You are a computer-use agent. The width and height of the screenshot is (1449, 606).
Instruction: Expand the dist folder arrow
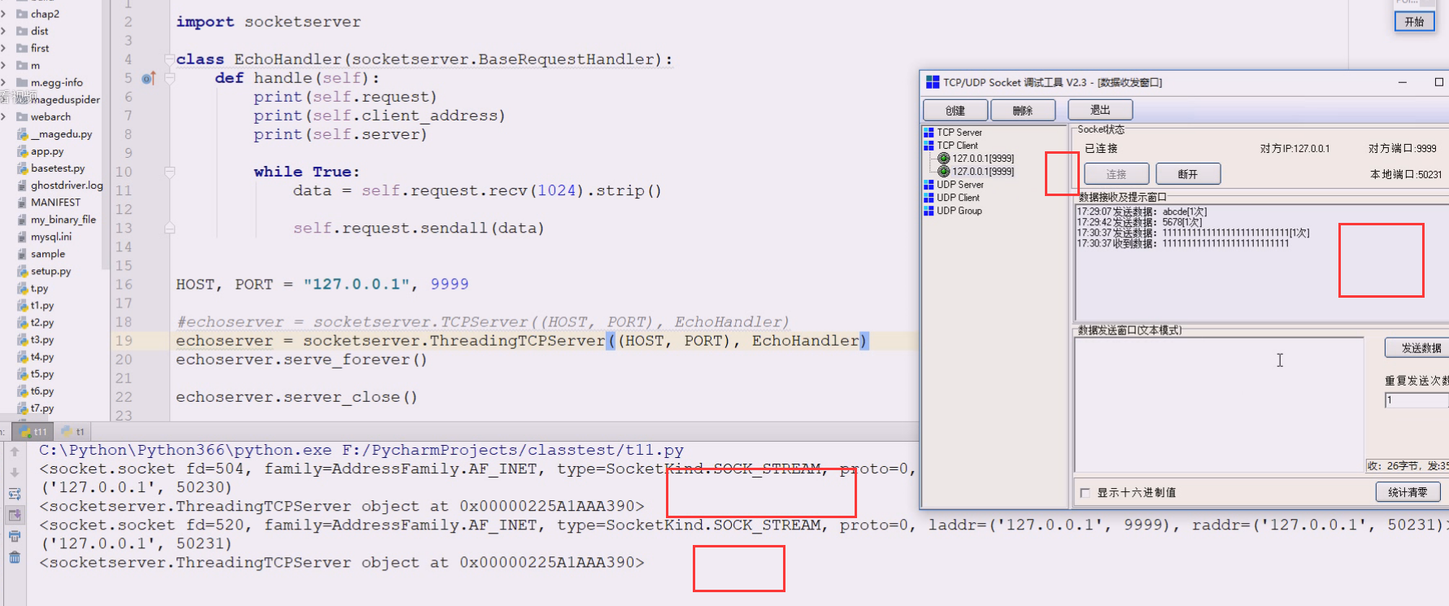tap(4, 31)
